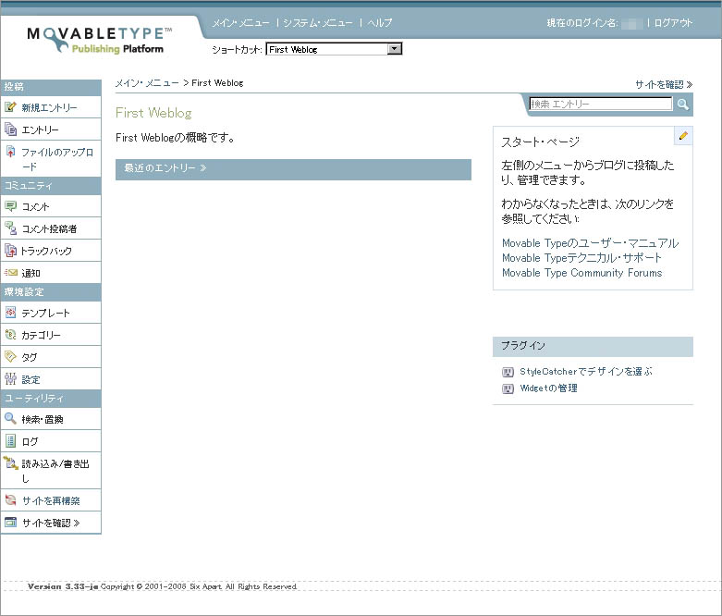Open システム・メニュー in top navigation

tap(318, 22)
